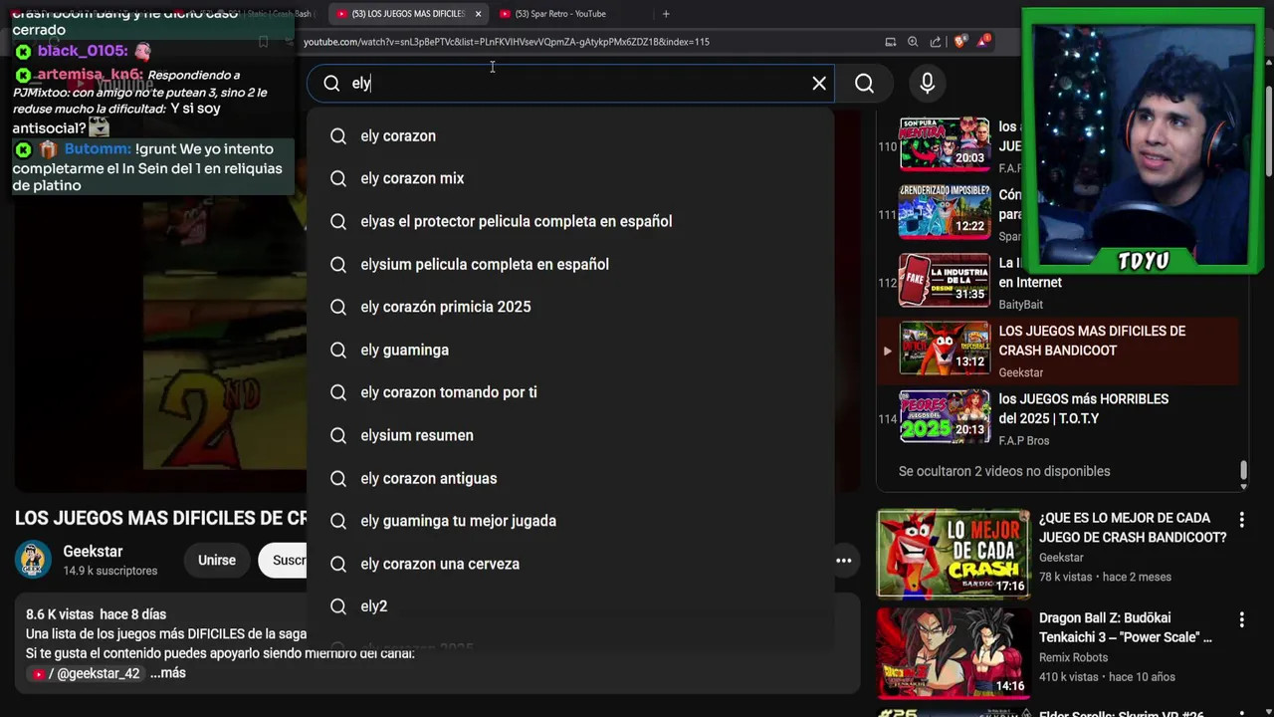Click the subscribe button next to Unirse
Screen dimensions: 1274x717
(x=284, y=561)
